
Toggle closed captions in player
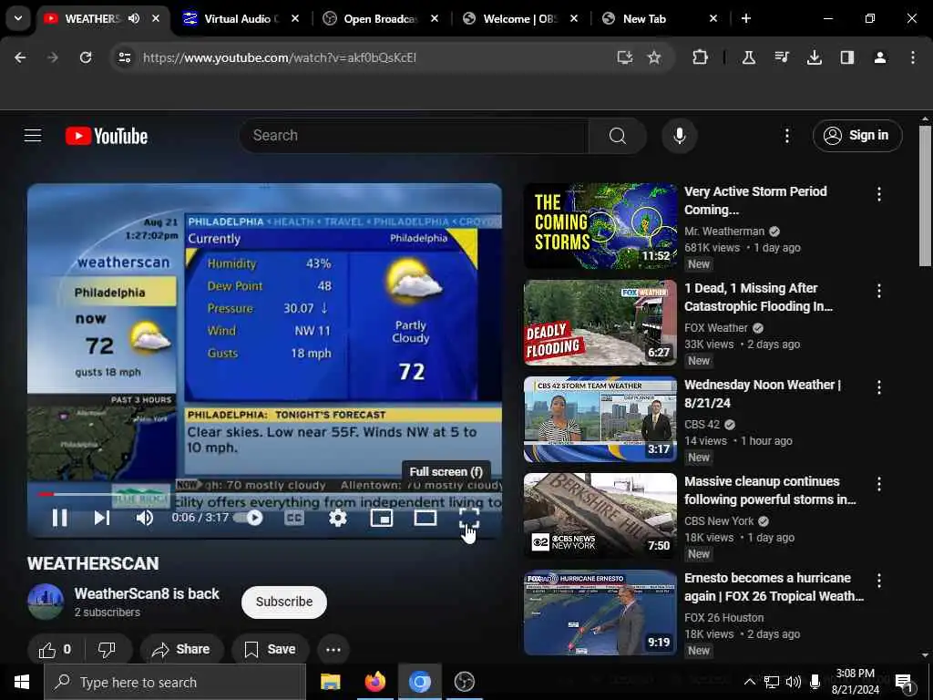(x=294, y=518)
